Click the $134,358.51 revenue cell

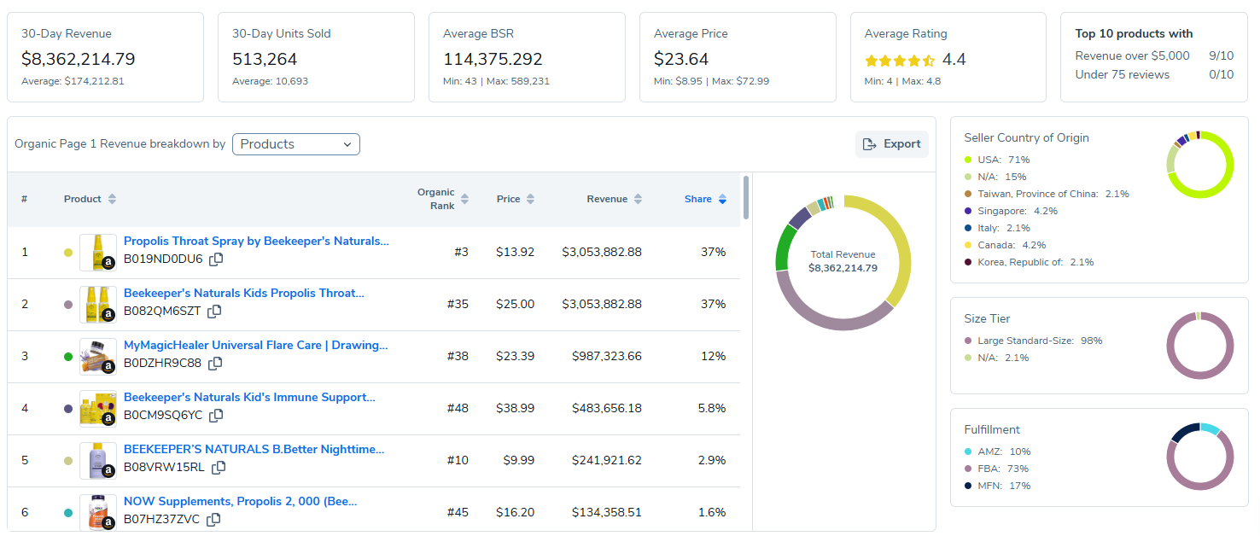pyautogui.click(x=607, y=512)
